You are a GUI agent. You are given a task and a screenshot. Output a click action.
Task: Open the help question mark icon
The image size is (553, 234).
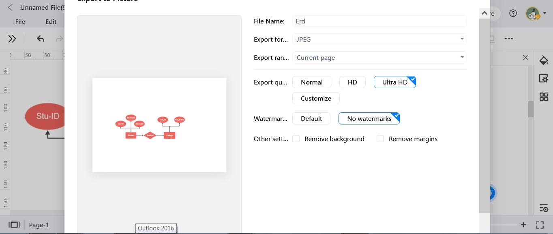[513, 13]
